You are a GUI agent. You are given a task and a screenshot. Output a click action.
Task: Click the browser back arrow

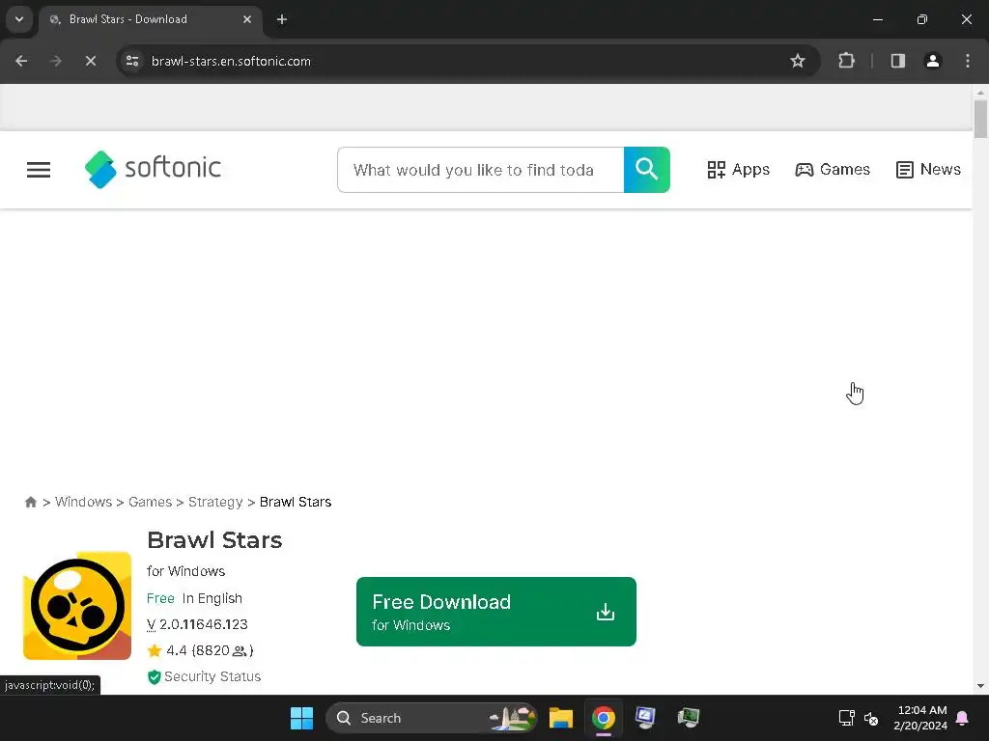click(x=21, y=61)
